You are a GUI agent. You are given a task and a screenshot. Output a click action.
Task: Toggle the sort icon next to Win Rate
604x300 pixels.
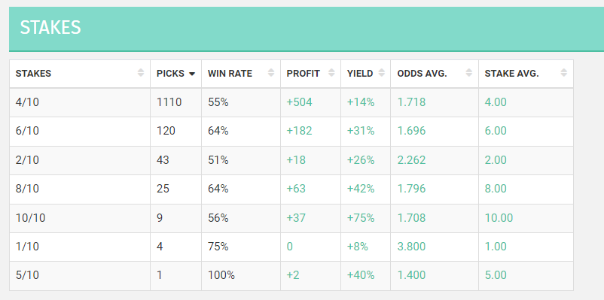pos(271,73)
